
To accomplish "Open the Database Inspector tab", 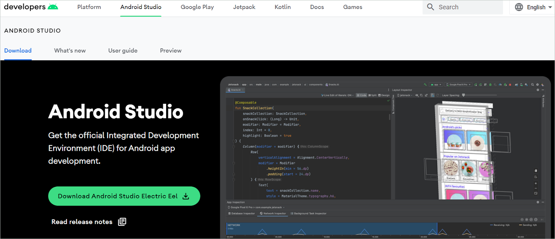I will point(241,213).
